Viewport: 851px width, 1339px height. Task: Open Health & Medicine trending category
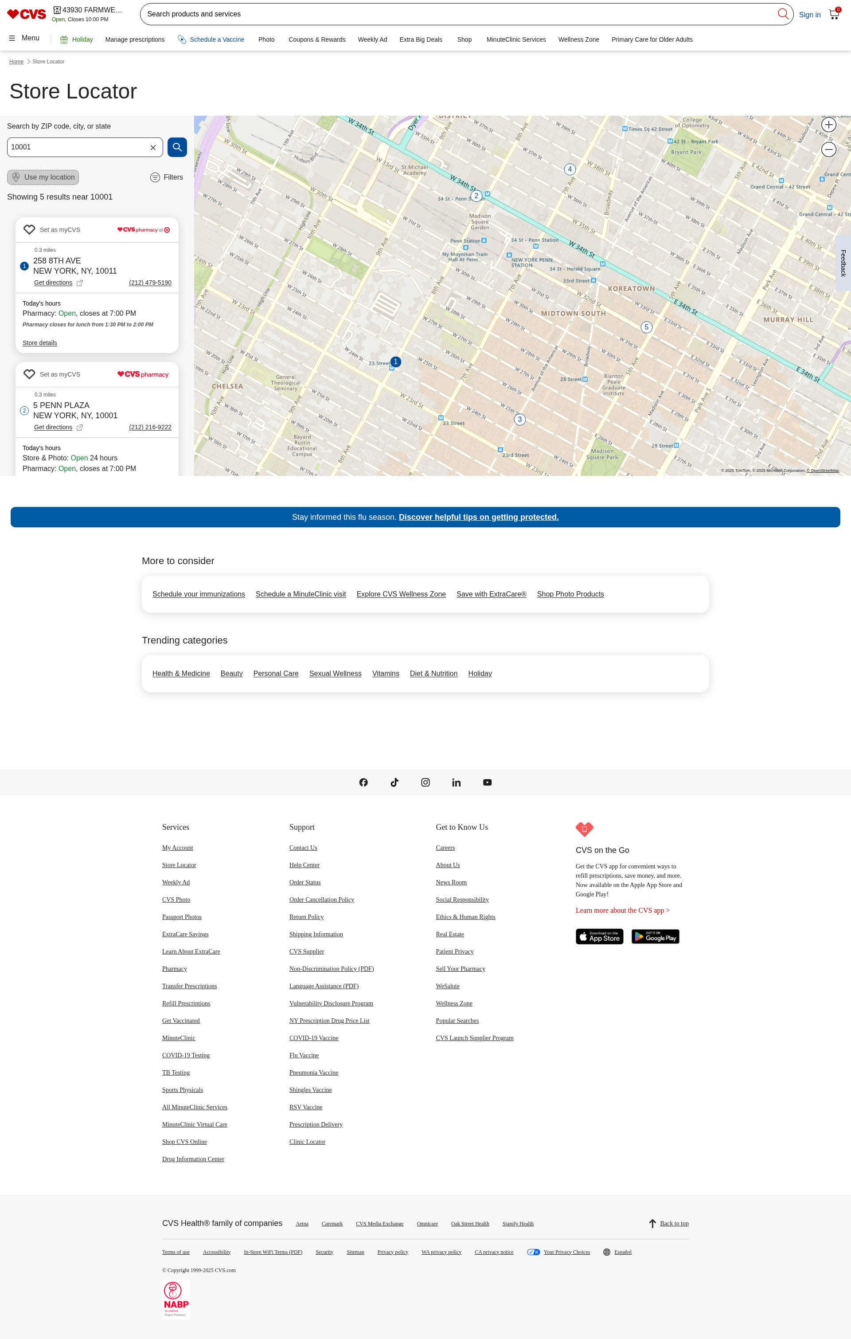pyautogui.click(x=181, y=673)
